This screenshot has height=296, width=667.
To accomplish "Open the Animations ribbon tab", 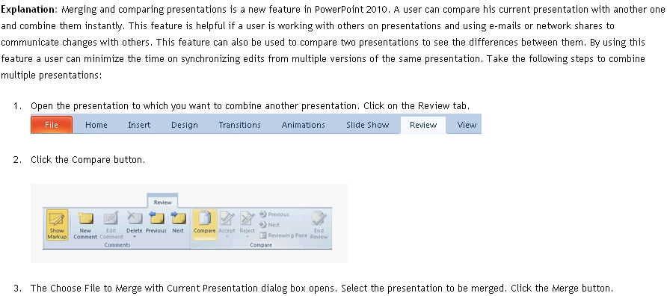I will (x=304, y=125).
